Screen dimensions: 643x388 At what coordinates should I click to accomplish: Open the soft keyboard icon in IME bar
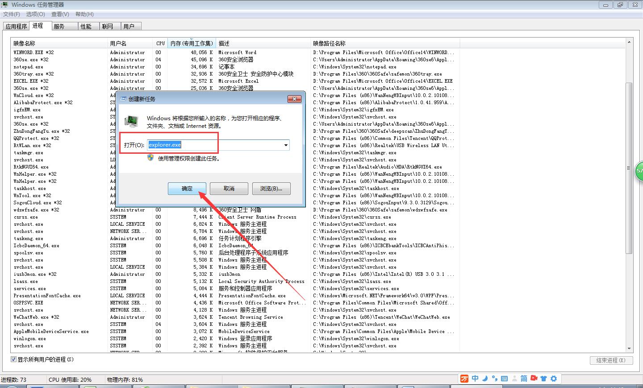click(504, 379)
